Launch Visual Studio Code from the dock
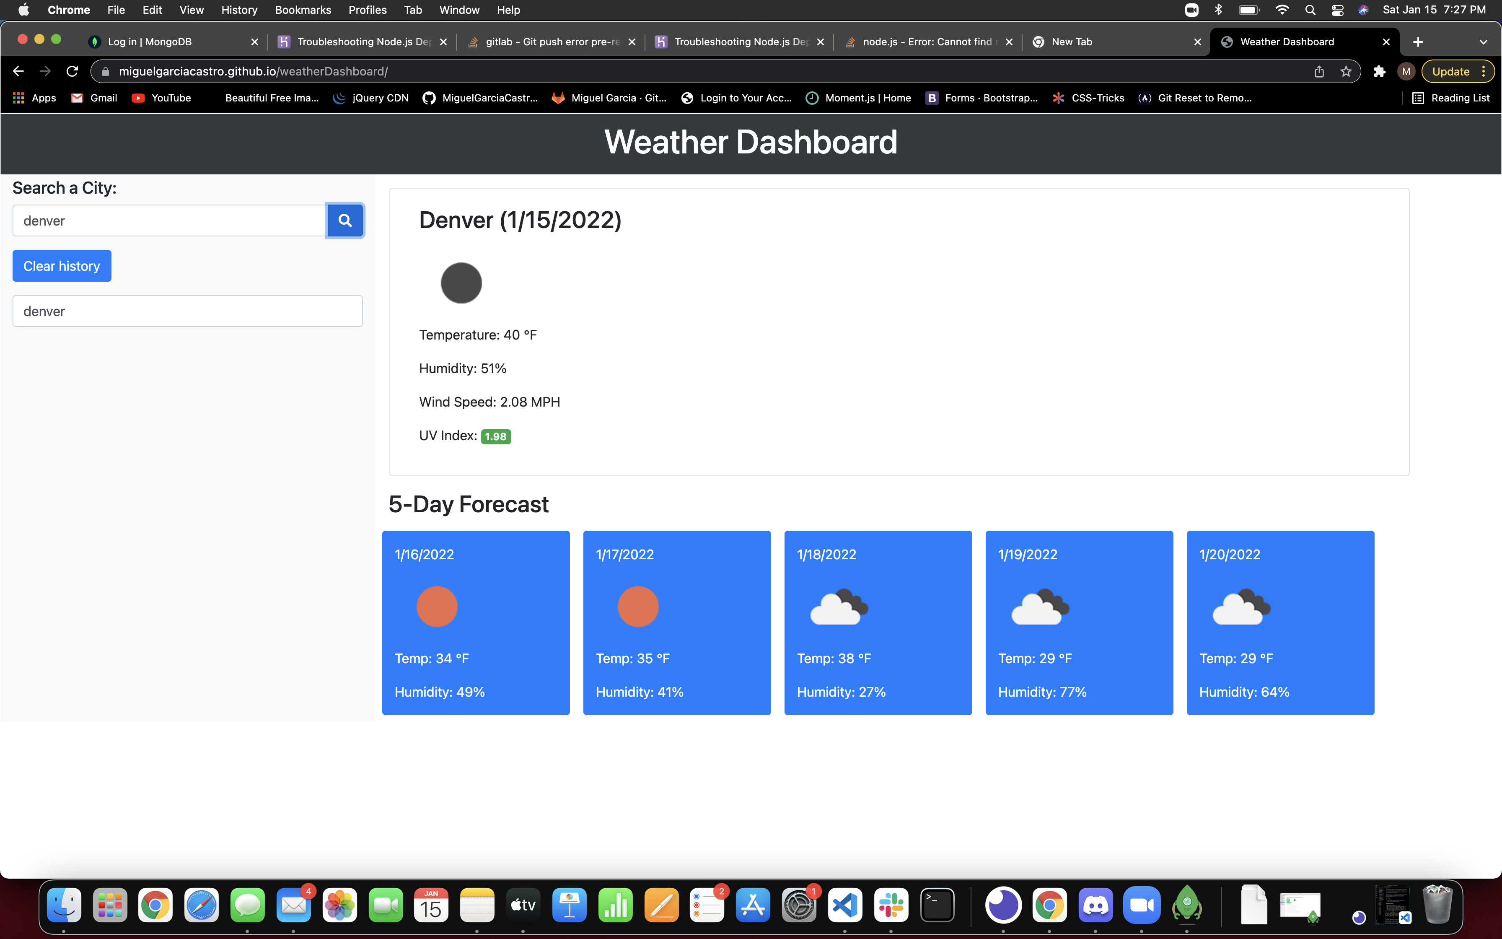This screenshot has height=939, width=1502. point(845,905)
